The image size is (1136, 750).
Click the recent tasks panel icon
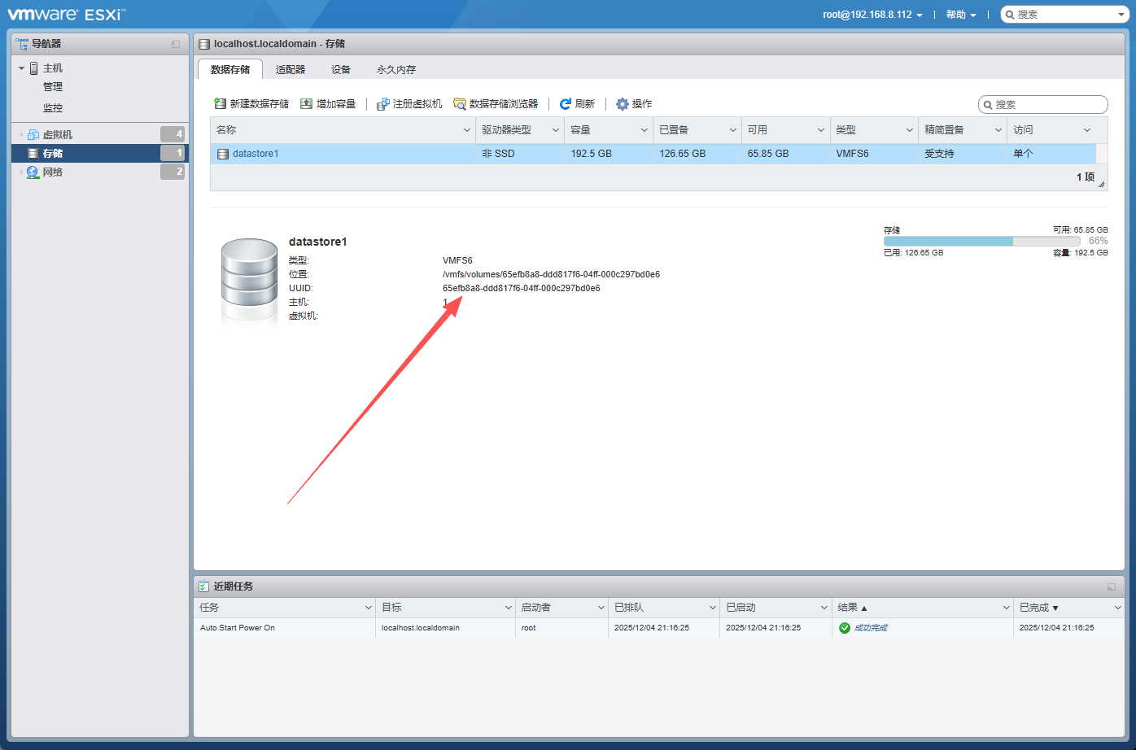click(x=204, y=586)
